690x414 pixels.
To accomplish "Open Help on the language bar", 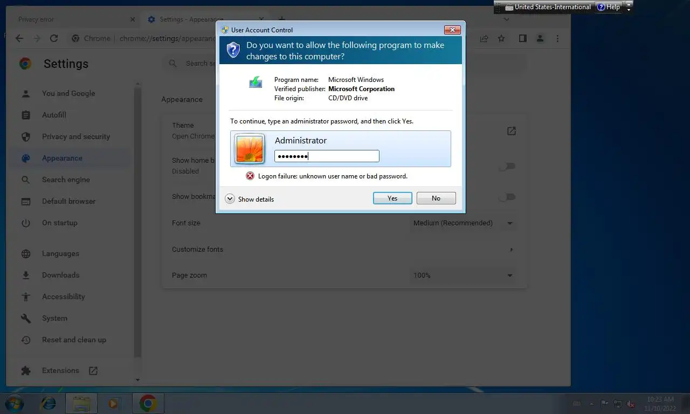I will click(x=609, y=7).
